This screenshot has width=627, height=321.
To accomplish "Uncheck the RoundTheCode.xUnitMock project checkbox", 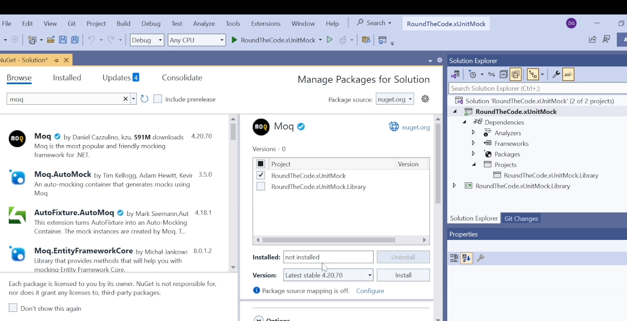I will coord(261,175).
